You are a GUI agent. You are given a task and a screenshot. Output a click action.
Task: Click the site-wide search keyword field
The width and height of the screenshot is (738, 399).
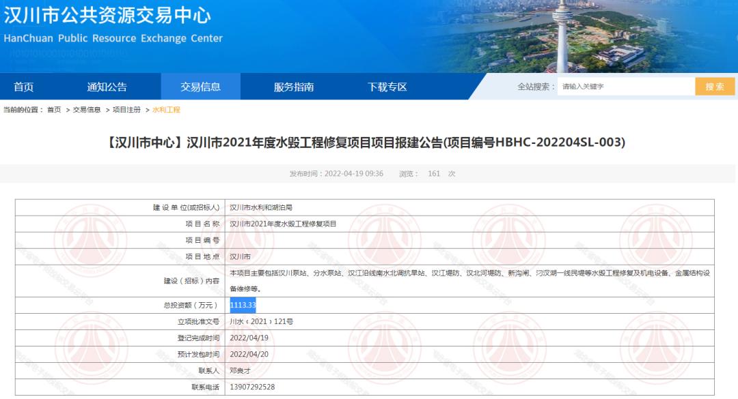(x=625, y=87)
